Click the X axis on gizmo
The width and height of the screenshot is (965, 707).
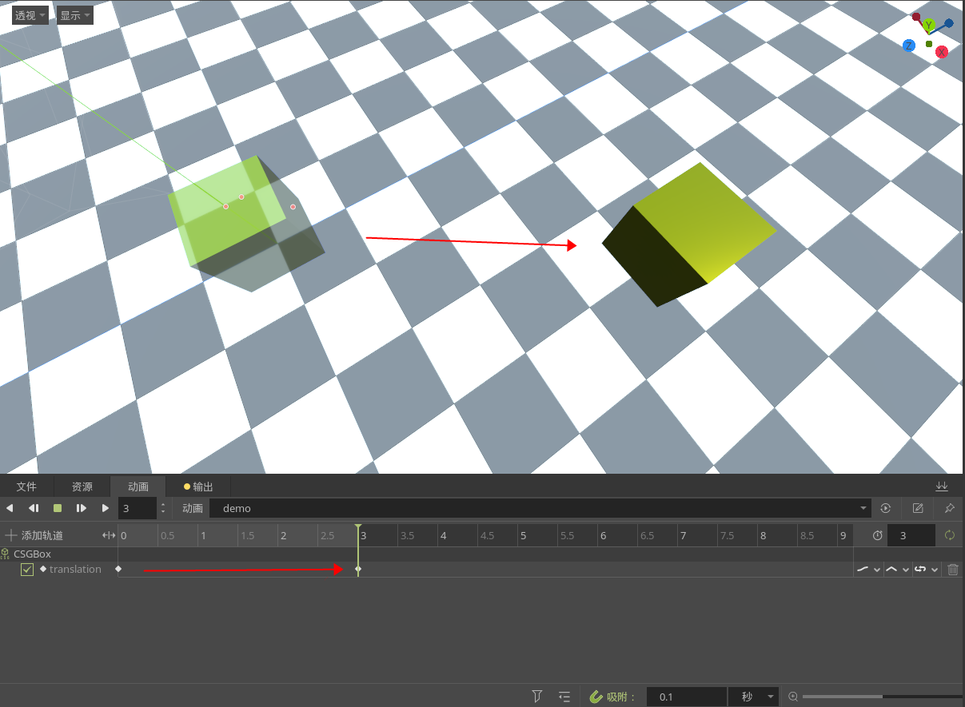[x=942, y=52]
